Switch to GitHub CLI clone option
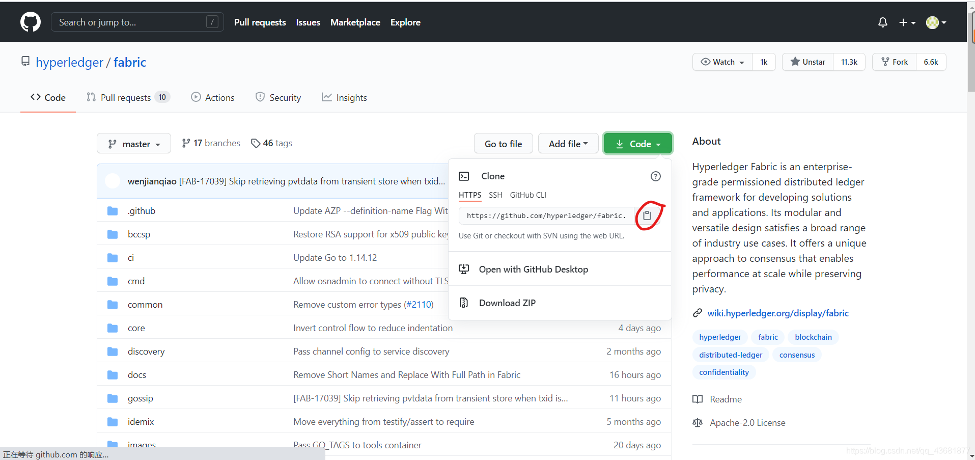 pos(528,195)
